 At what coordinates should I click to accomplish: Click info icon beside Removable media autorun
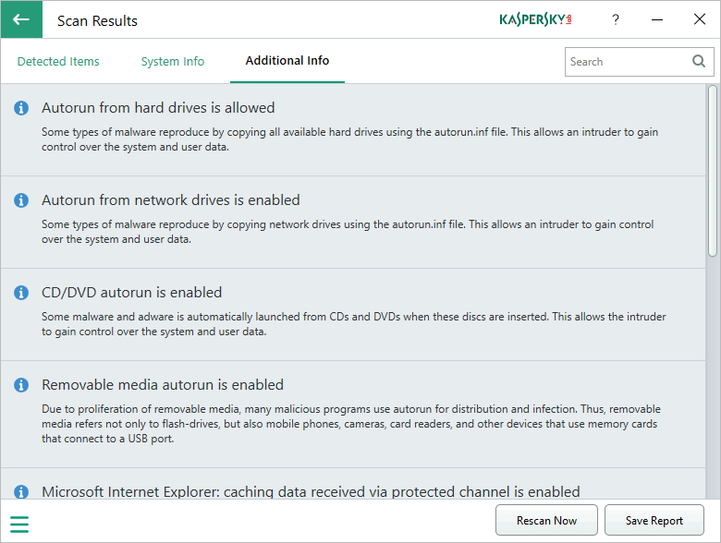(21, 385)
